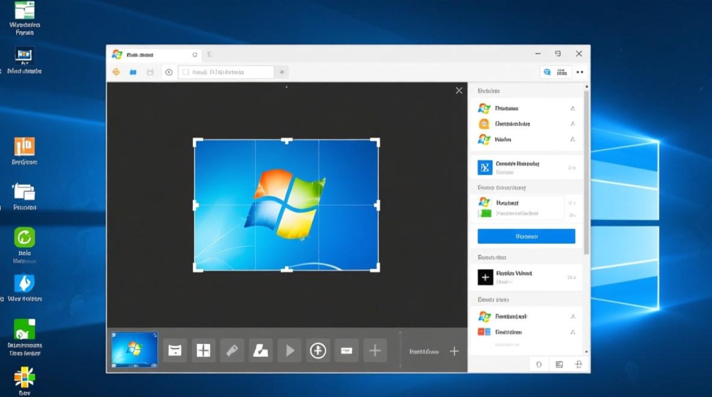Click the orange globe icon in top toolbar

117,72
